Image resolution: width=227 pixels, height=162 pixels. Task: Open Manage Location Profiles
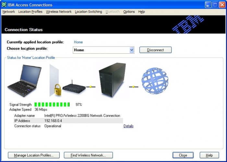click(x=34, y=155)
